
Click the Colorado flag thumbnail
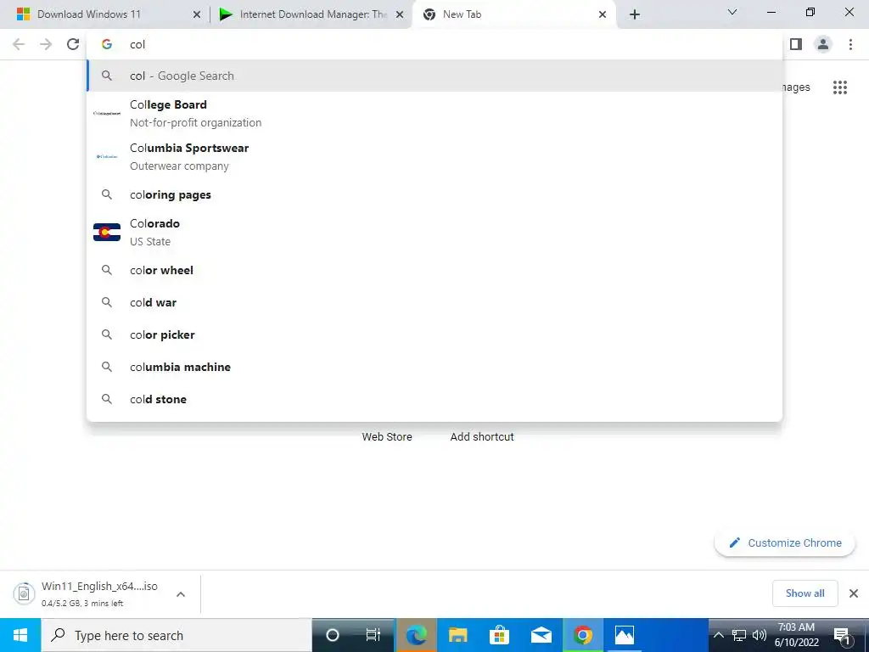(x=107, y=233)
